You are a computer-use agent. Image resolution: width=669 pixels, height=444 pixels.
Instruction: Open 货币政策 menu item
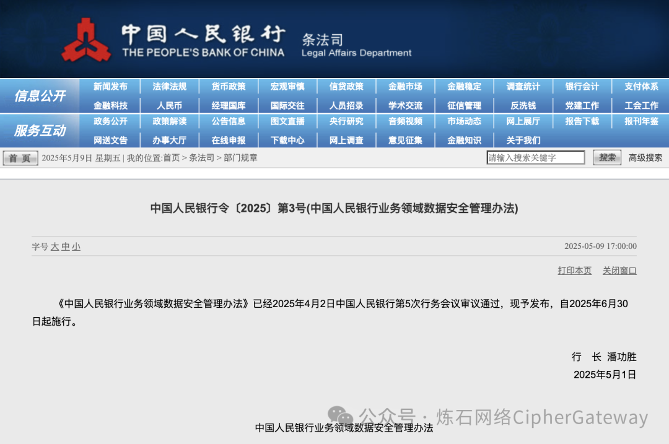[x=228, y=87]
